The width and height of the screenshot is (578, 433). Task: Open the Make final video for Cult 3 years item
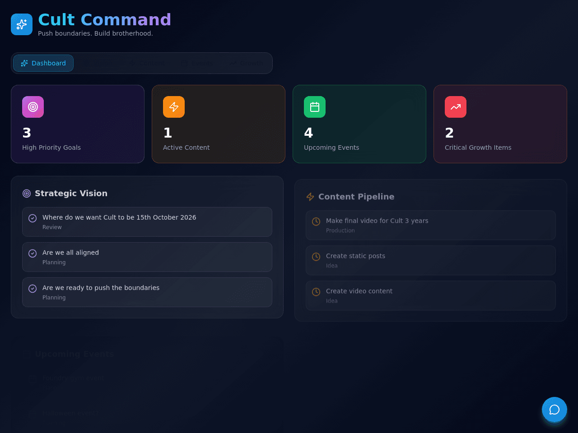pyautogui.click(x=431, y=225)
